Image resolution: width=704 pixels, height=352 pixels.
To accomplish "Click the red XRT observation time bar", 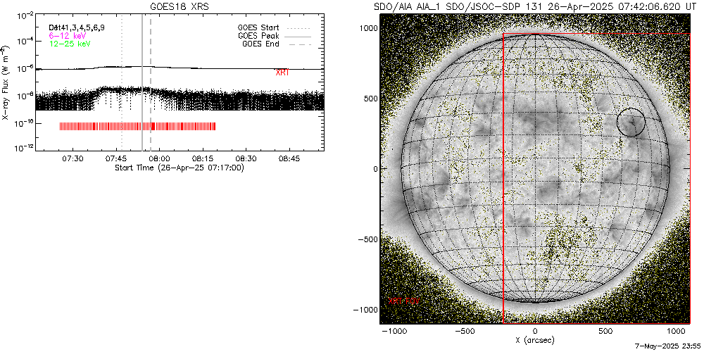I will coord(137,126).
